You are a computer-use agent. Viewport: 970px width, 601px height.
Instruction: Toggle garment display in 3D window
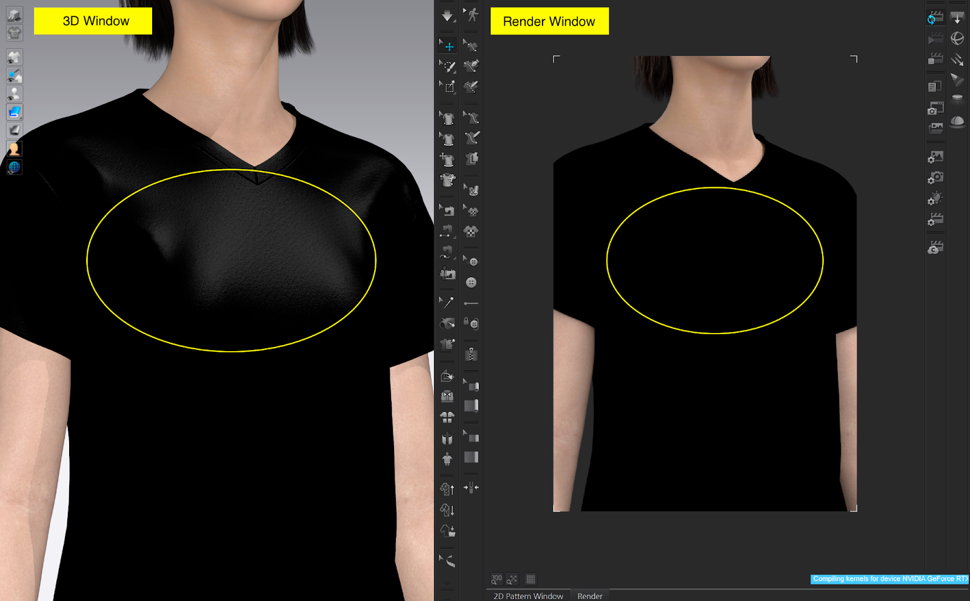15,57
